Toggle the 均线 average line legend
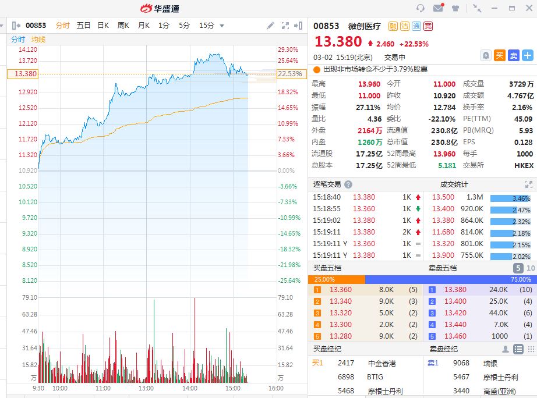The image size is (537, 398). (38, 40)
